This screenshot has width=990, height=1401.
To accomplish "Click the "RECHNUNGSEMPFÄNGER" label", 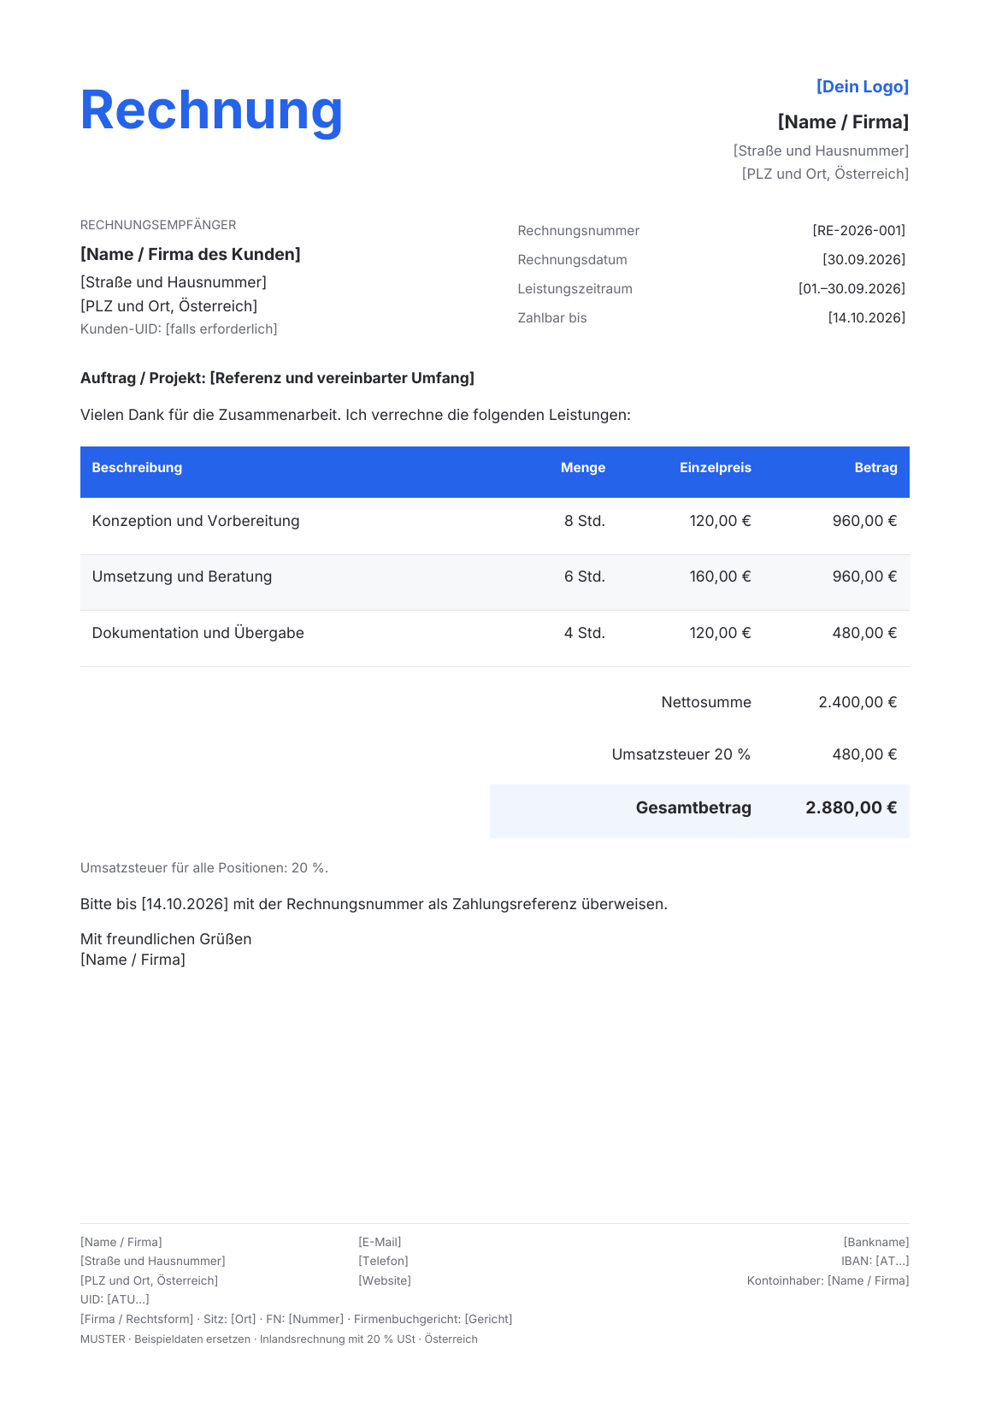I will click(x=158, y=225).
